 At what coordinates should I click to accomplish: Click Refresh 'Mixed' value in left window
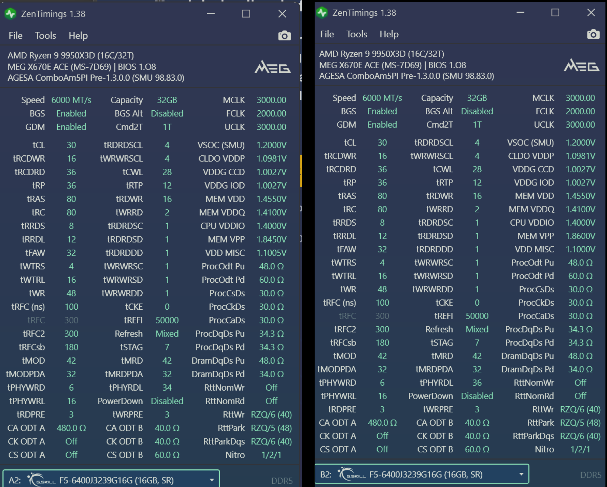[x=167, y=334]
